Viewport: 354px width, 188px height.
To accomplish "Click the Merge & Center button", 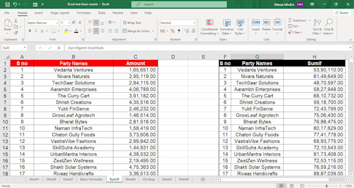I will pyautogui.click(x=136, y=31).
